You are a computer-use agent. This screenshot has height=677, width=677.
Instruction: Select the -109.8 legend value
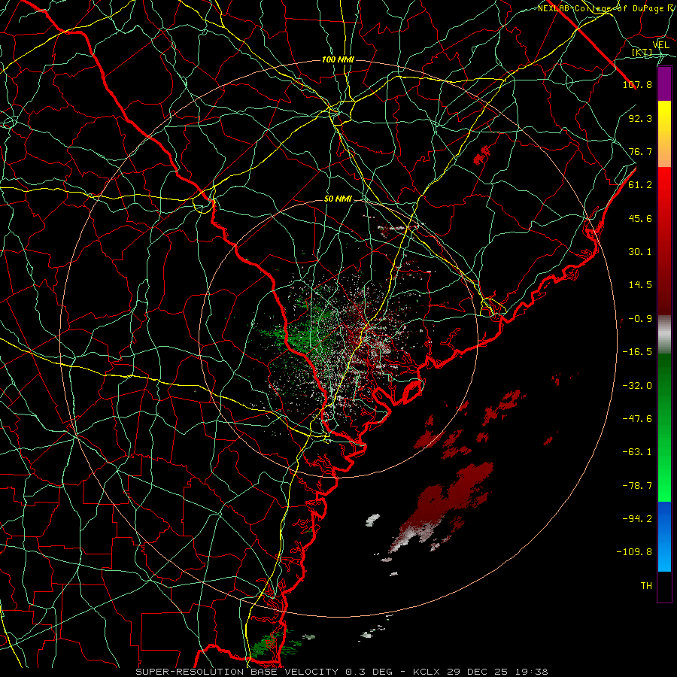634,552
